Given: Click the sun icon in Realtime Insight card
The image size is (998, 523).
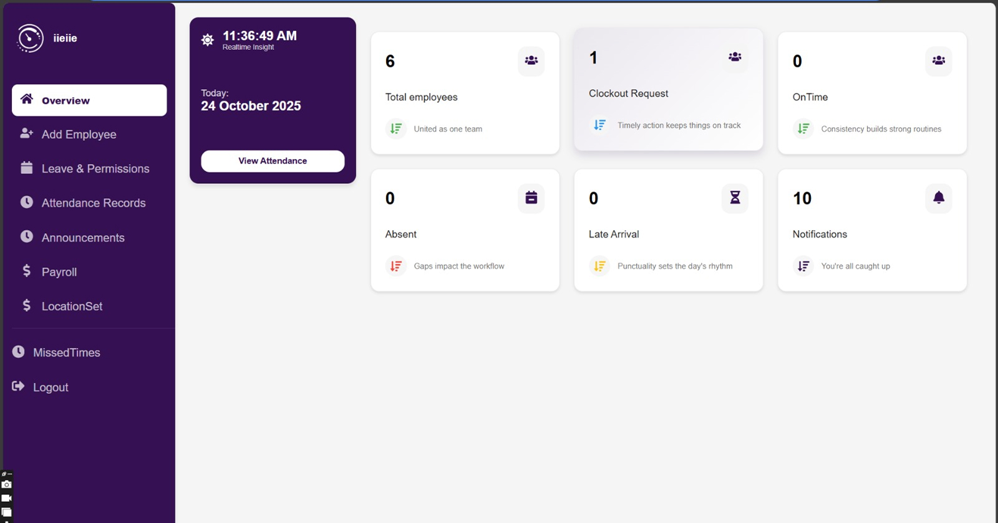Looking at the screenshot, I should click(x=208, y=40).
